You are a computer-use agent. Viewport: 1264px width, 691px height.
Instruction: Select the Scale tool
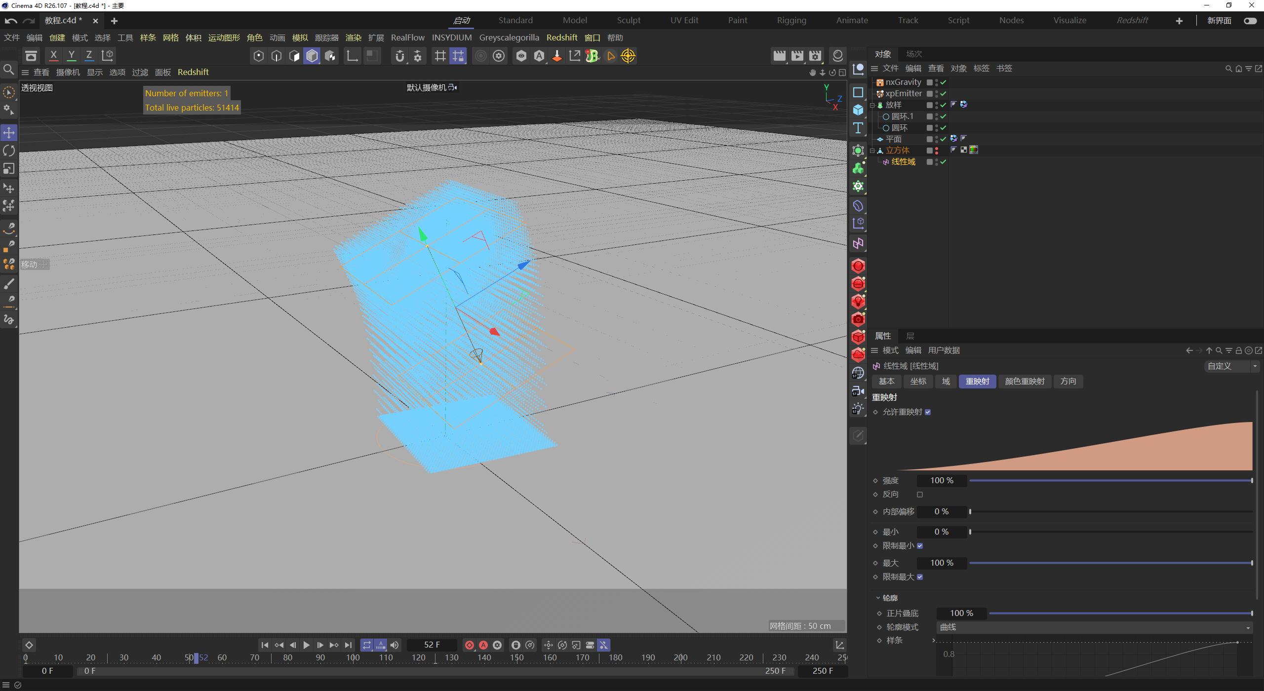click(x=9, y=168)
